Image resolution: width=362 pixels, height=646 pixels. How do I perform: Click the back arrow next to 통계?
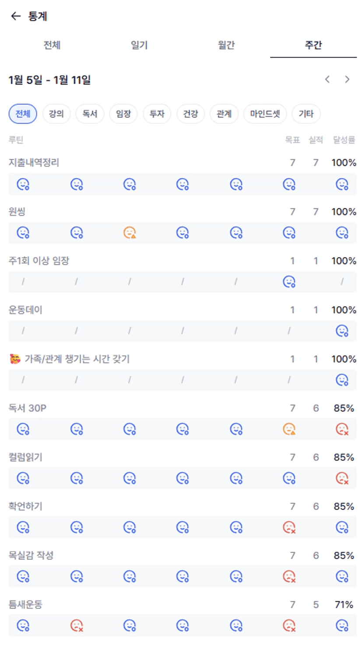16,16
